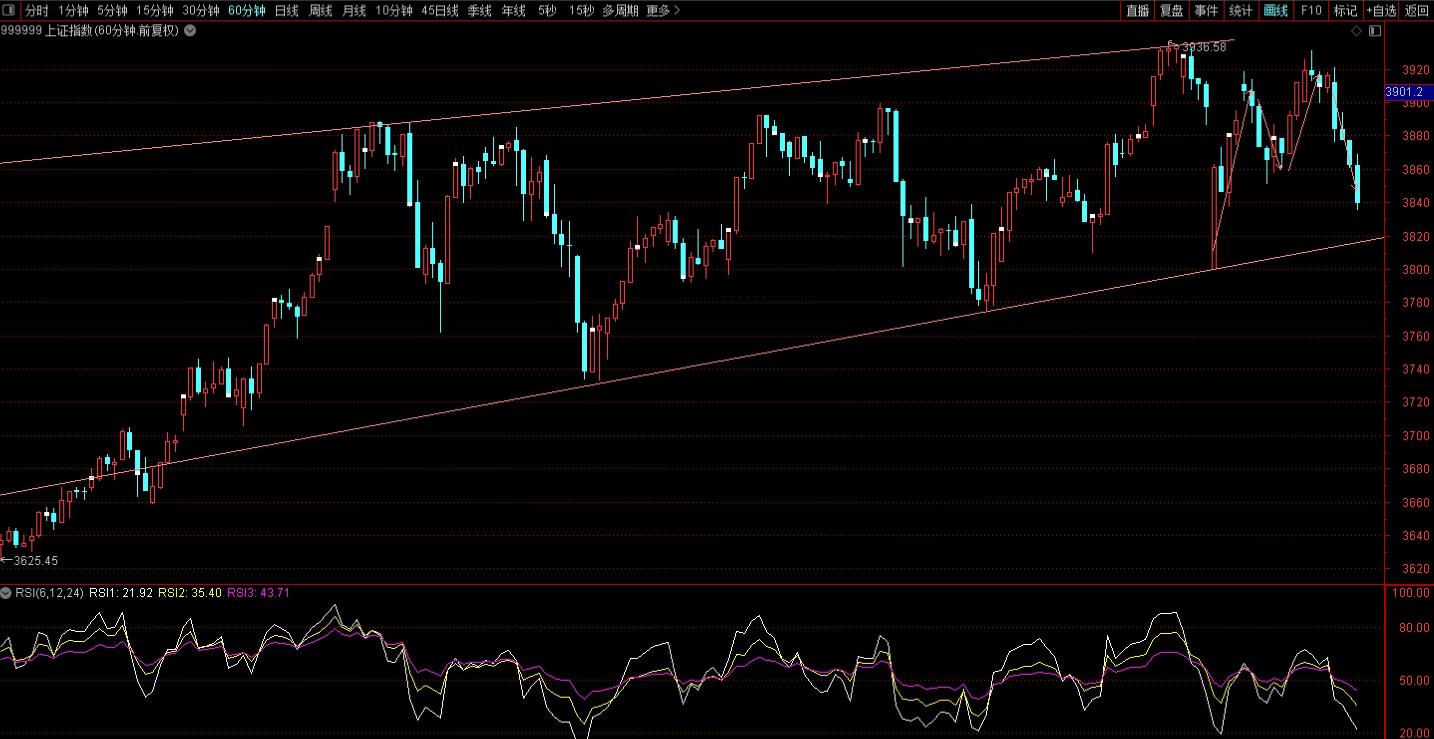Screen dimensions: 1434x739
Task: Click the diamond icon above the chart
Action: tap(1357, 31)
